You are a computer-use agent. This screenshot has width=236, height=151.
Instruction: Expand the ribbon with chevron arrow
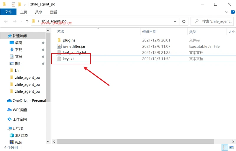coord(227,12)
